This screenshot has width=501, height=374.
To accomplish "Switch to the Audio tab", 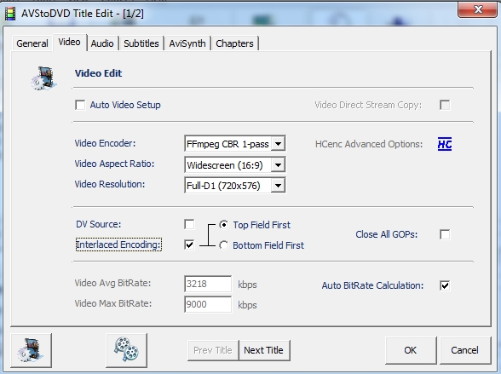I will [102, 43].
